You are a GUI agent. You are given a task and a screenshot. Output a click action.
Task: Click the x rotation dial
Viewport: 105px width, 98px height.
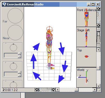13,47
